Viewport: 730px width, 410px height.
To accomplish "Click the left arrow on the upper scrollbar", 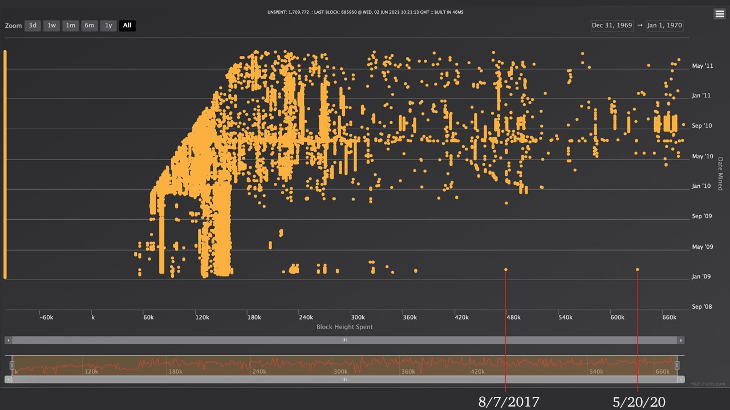I will pyautogui.click(x=9, y=339).
